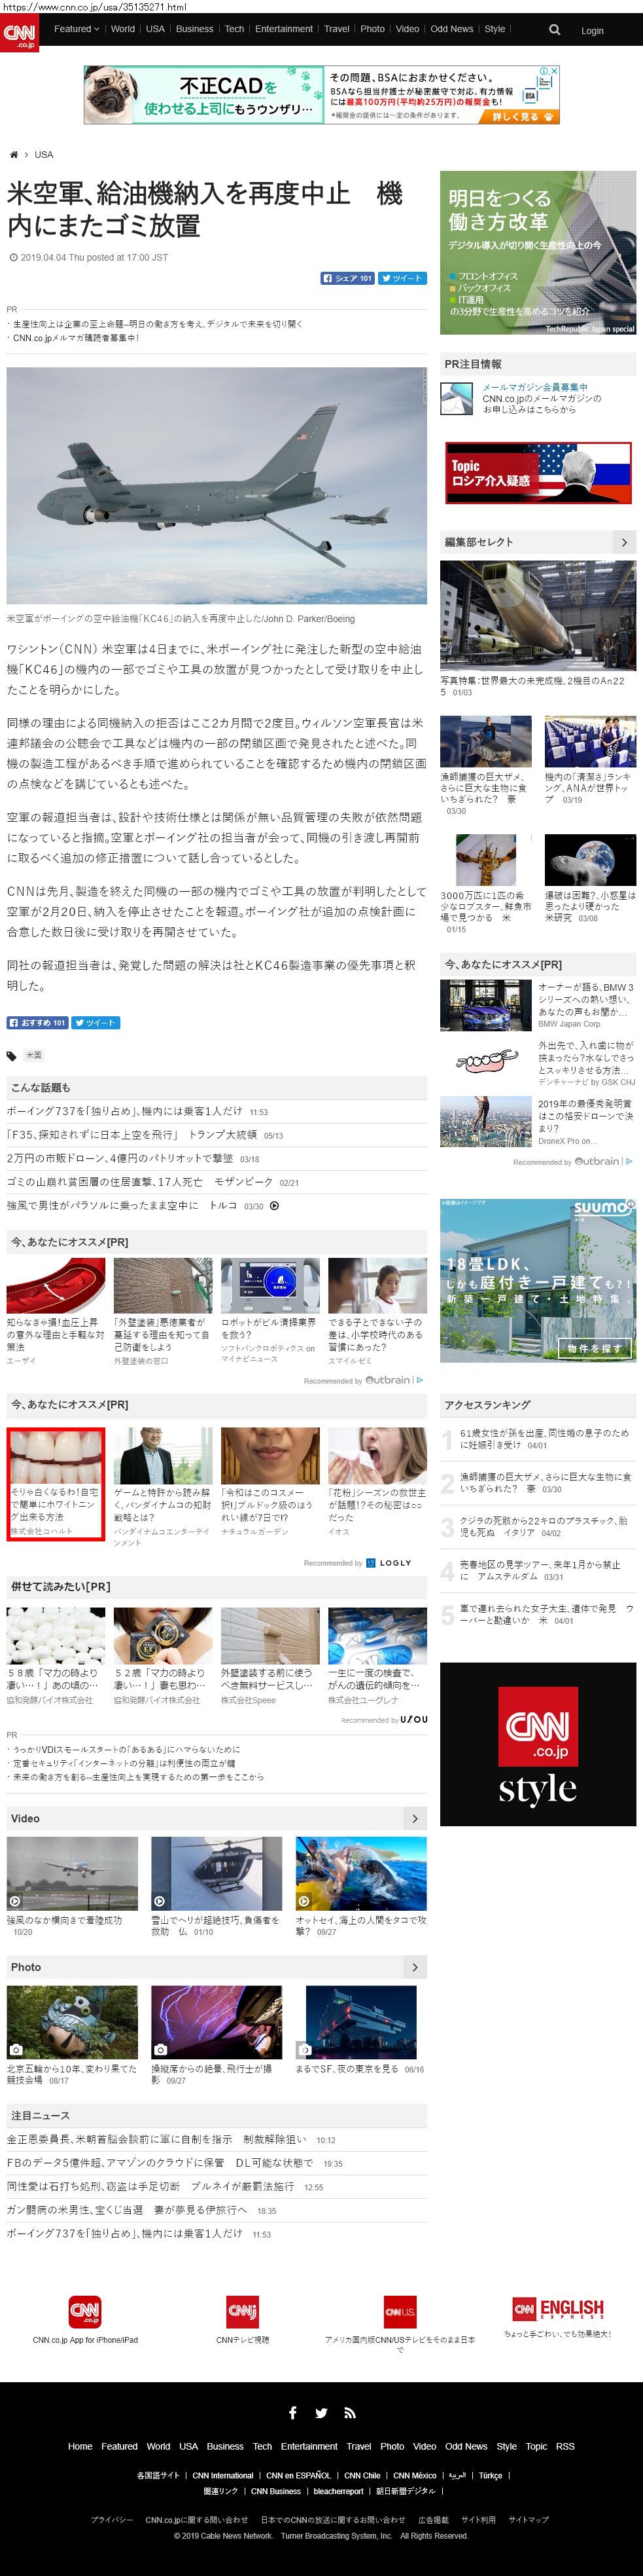The width and height of the screenshot is (643, 2576).
Task: Open the Odd News menu item
Action: 451,29
